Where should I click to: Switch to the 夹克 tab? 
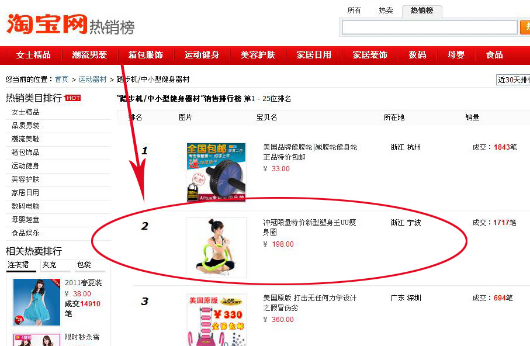(x=56, y=265)
